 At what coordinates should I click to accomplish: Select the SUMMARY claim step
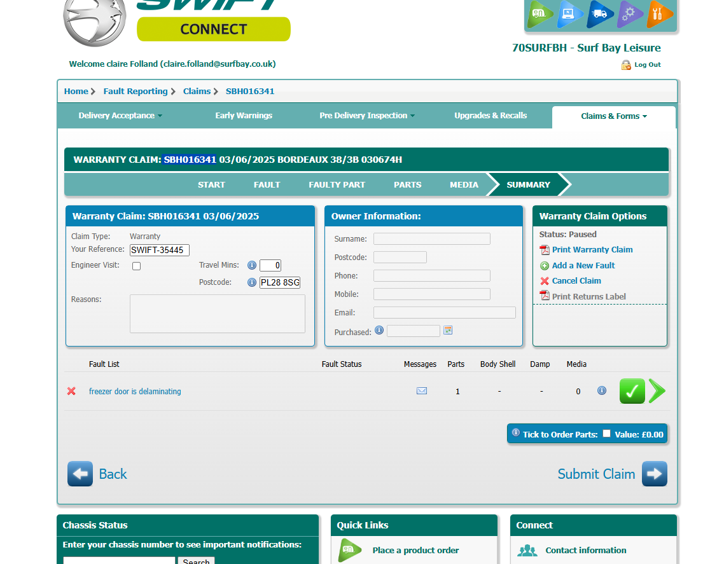[528, 184]
